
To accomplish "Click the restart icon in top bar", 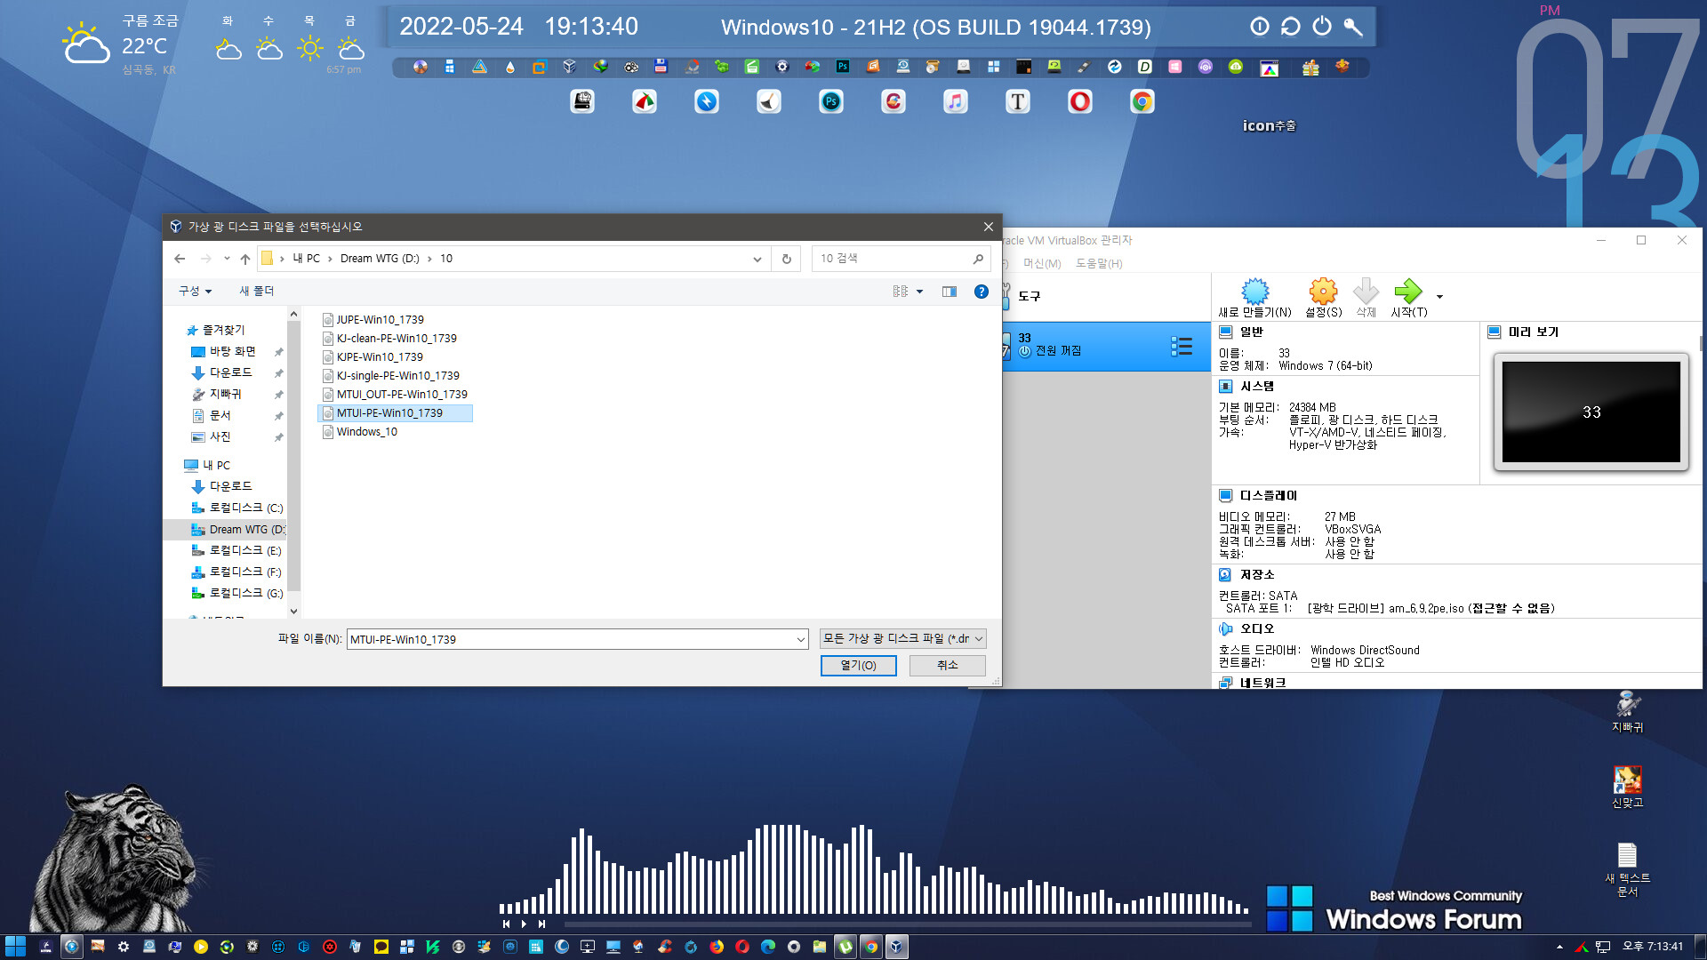I will [x=1290, y=26].
